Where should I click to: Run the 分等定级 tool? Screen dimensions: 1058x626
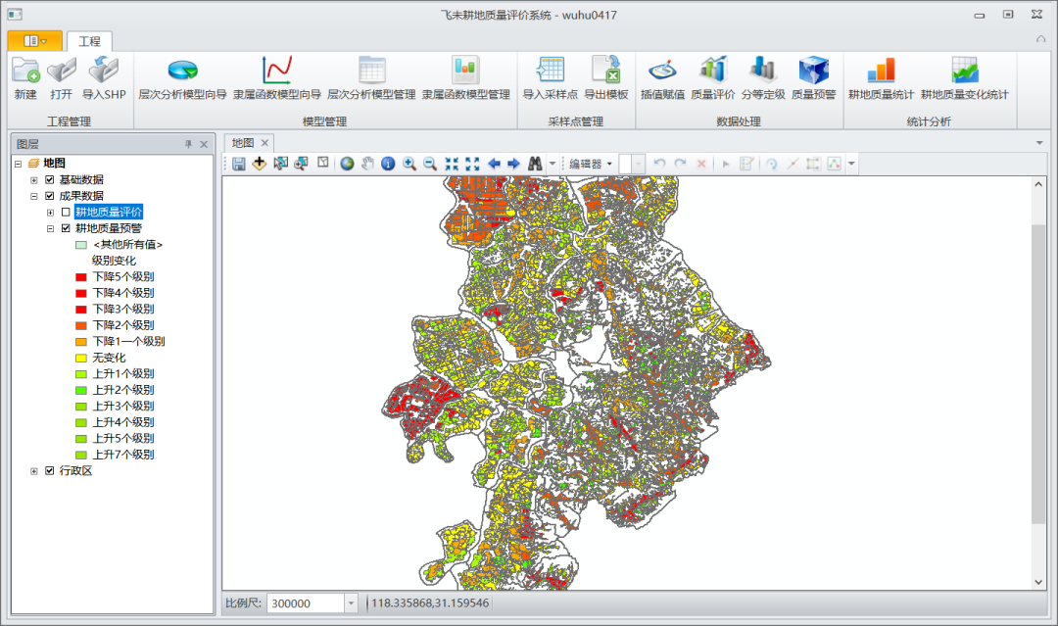coord(763,78)
